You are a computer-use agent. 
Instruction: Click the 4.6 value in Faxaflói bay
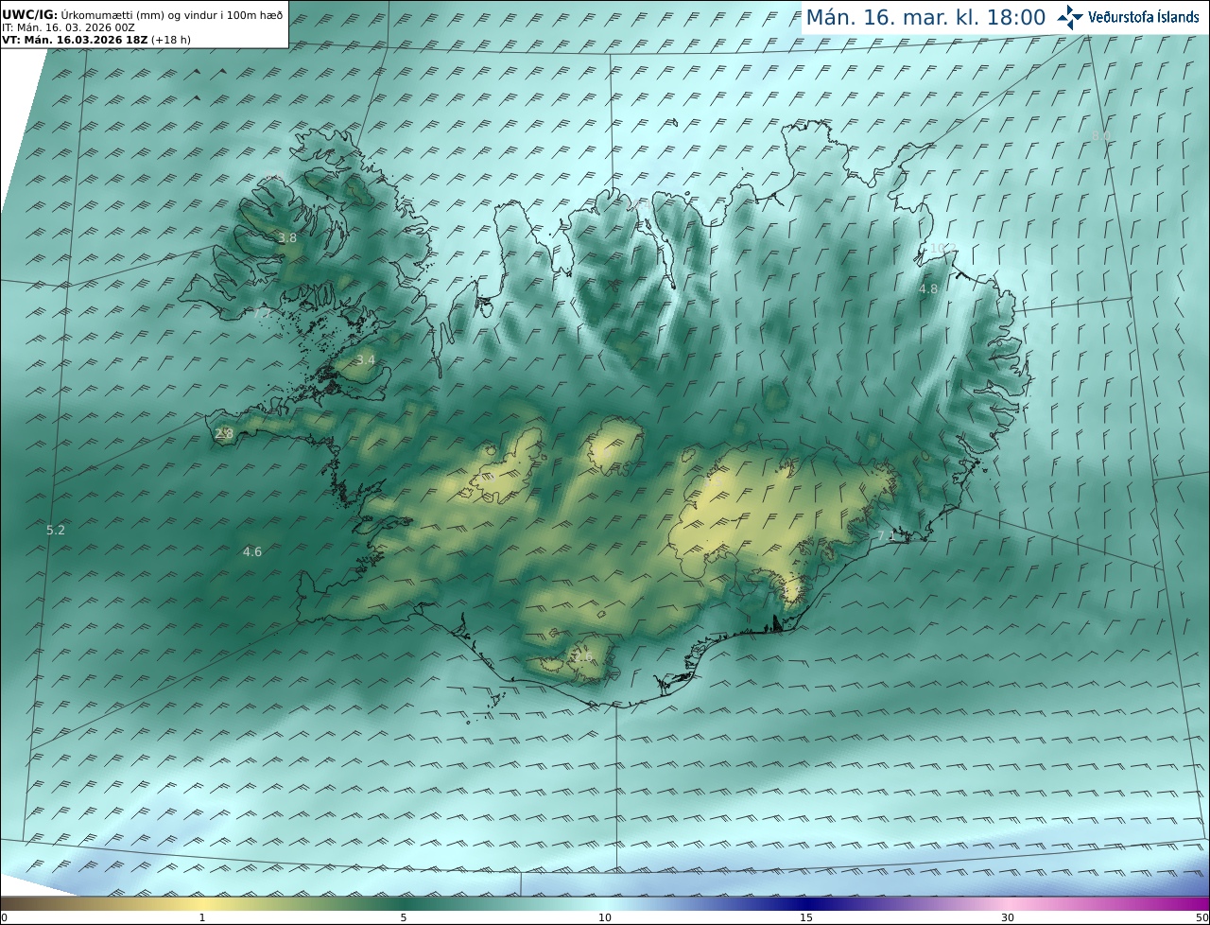(252, 552)
